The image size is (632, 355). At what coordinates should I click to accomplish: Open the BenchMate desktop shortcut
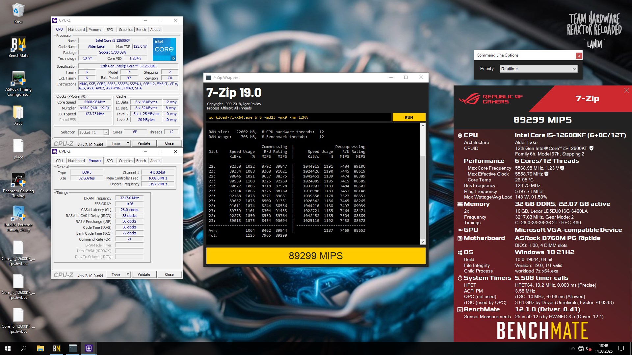point(18,47)
